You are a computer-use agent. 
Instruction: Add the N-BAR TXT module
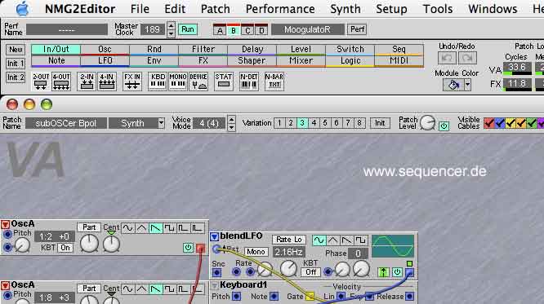pos(274,82)
